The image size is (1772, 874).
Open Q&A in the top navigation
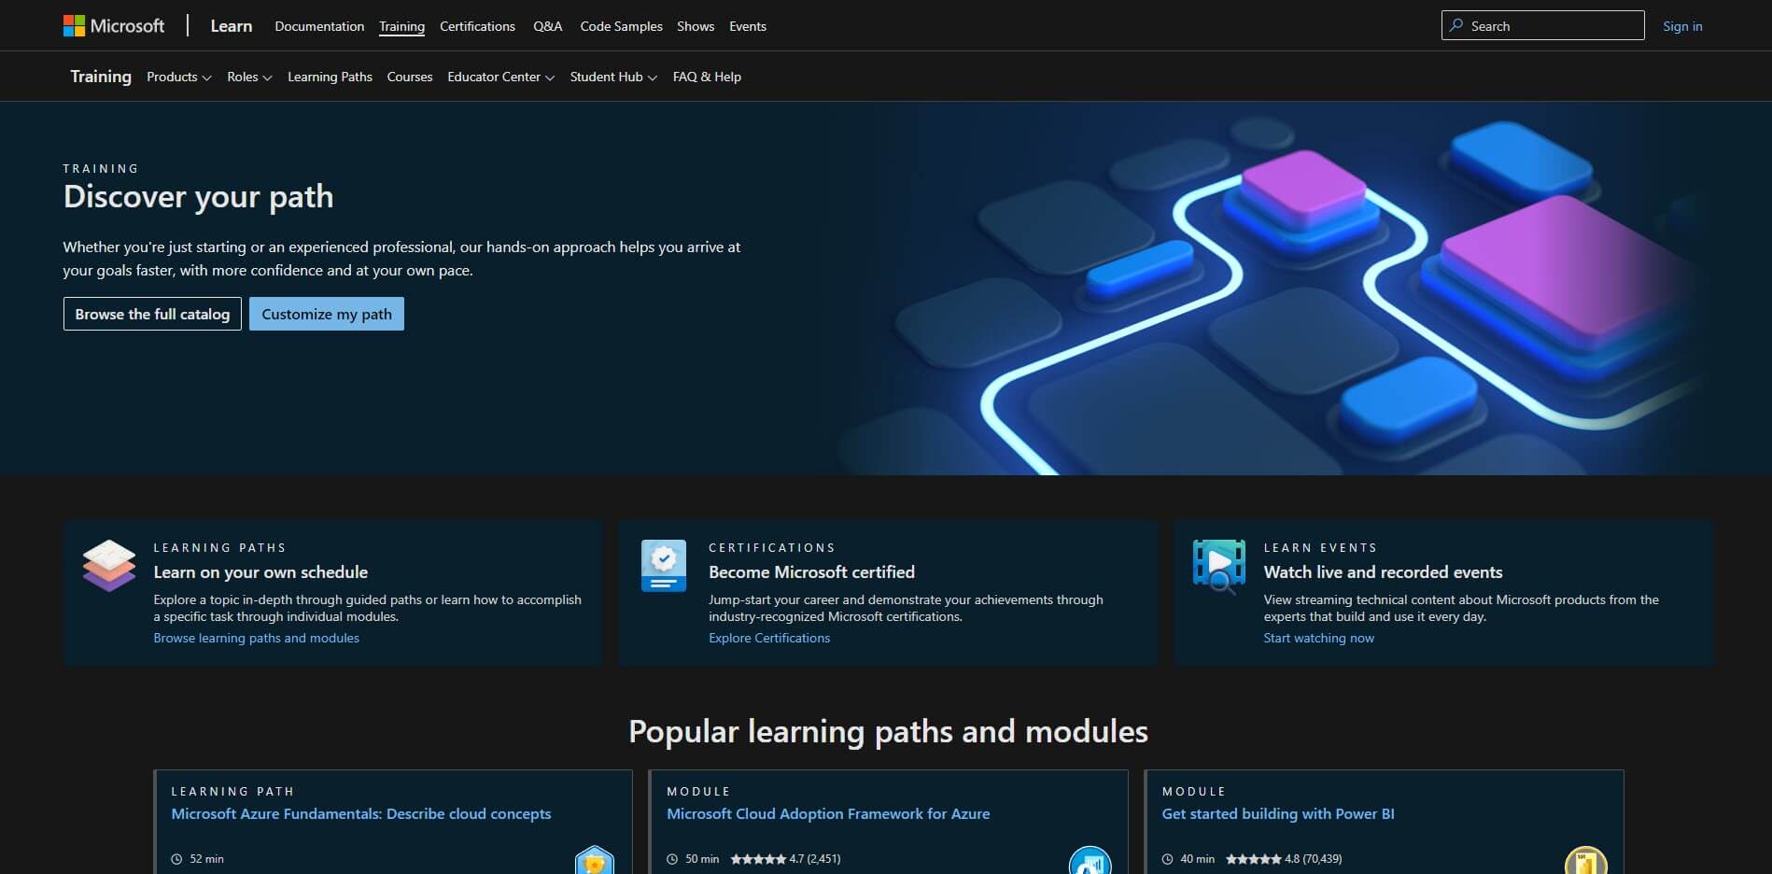[548, 26]
